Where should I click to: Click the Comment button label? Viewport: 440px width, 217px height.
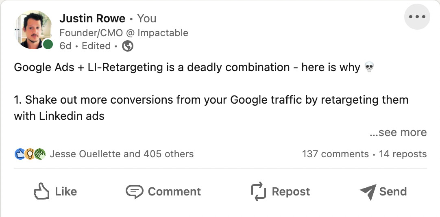point(174,191)
